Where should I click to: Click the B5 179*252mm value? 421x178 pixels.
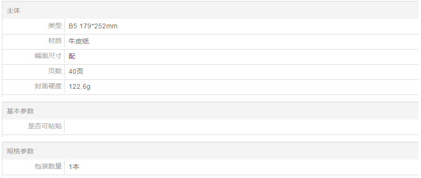93,26
